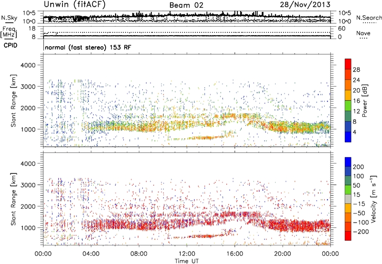Click the 'N.Sky' axis label
Screen dimensions: 382x264
click(x=9, y=18)
